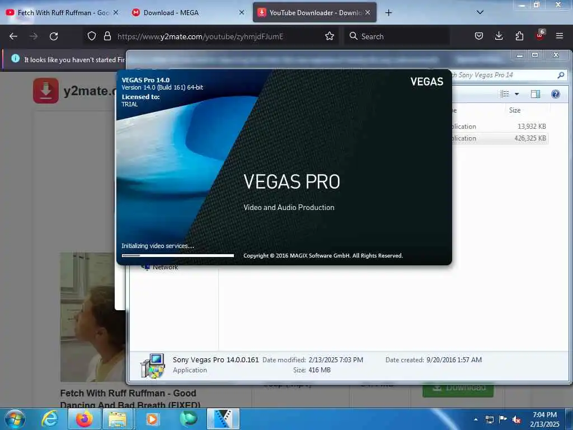Open Windows Explorer from the taskbar
The height and width of the screenshot is (430, 573).
coord(117,419)
